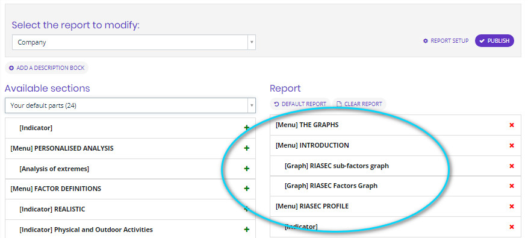The height and width of the screenshot is (238, 528).
Task: Click ADD A DESCRIPTION BOCK button
Action: coord(47,67)
